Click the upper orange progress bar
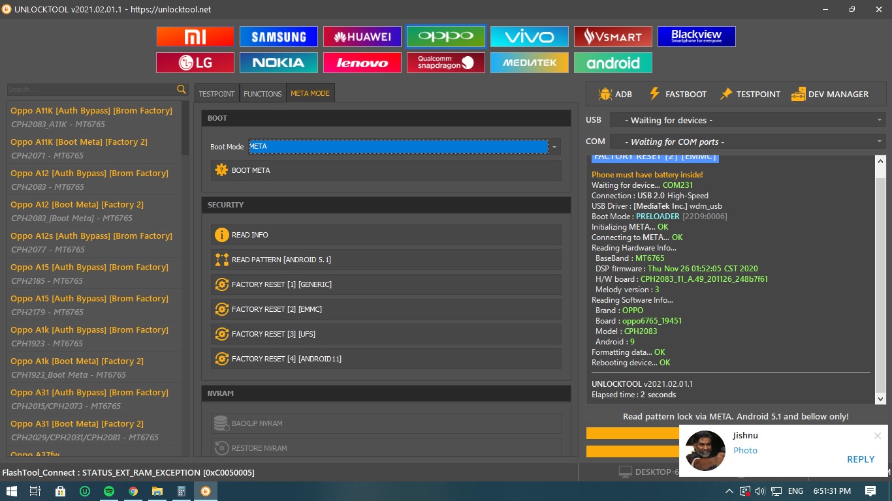892x501 pixels. coord(632,433)
